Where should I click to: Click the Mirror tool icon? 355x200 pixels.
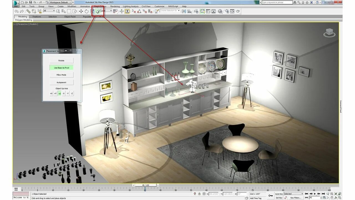[184, 11]
